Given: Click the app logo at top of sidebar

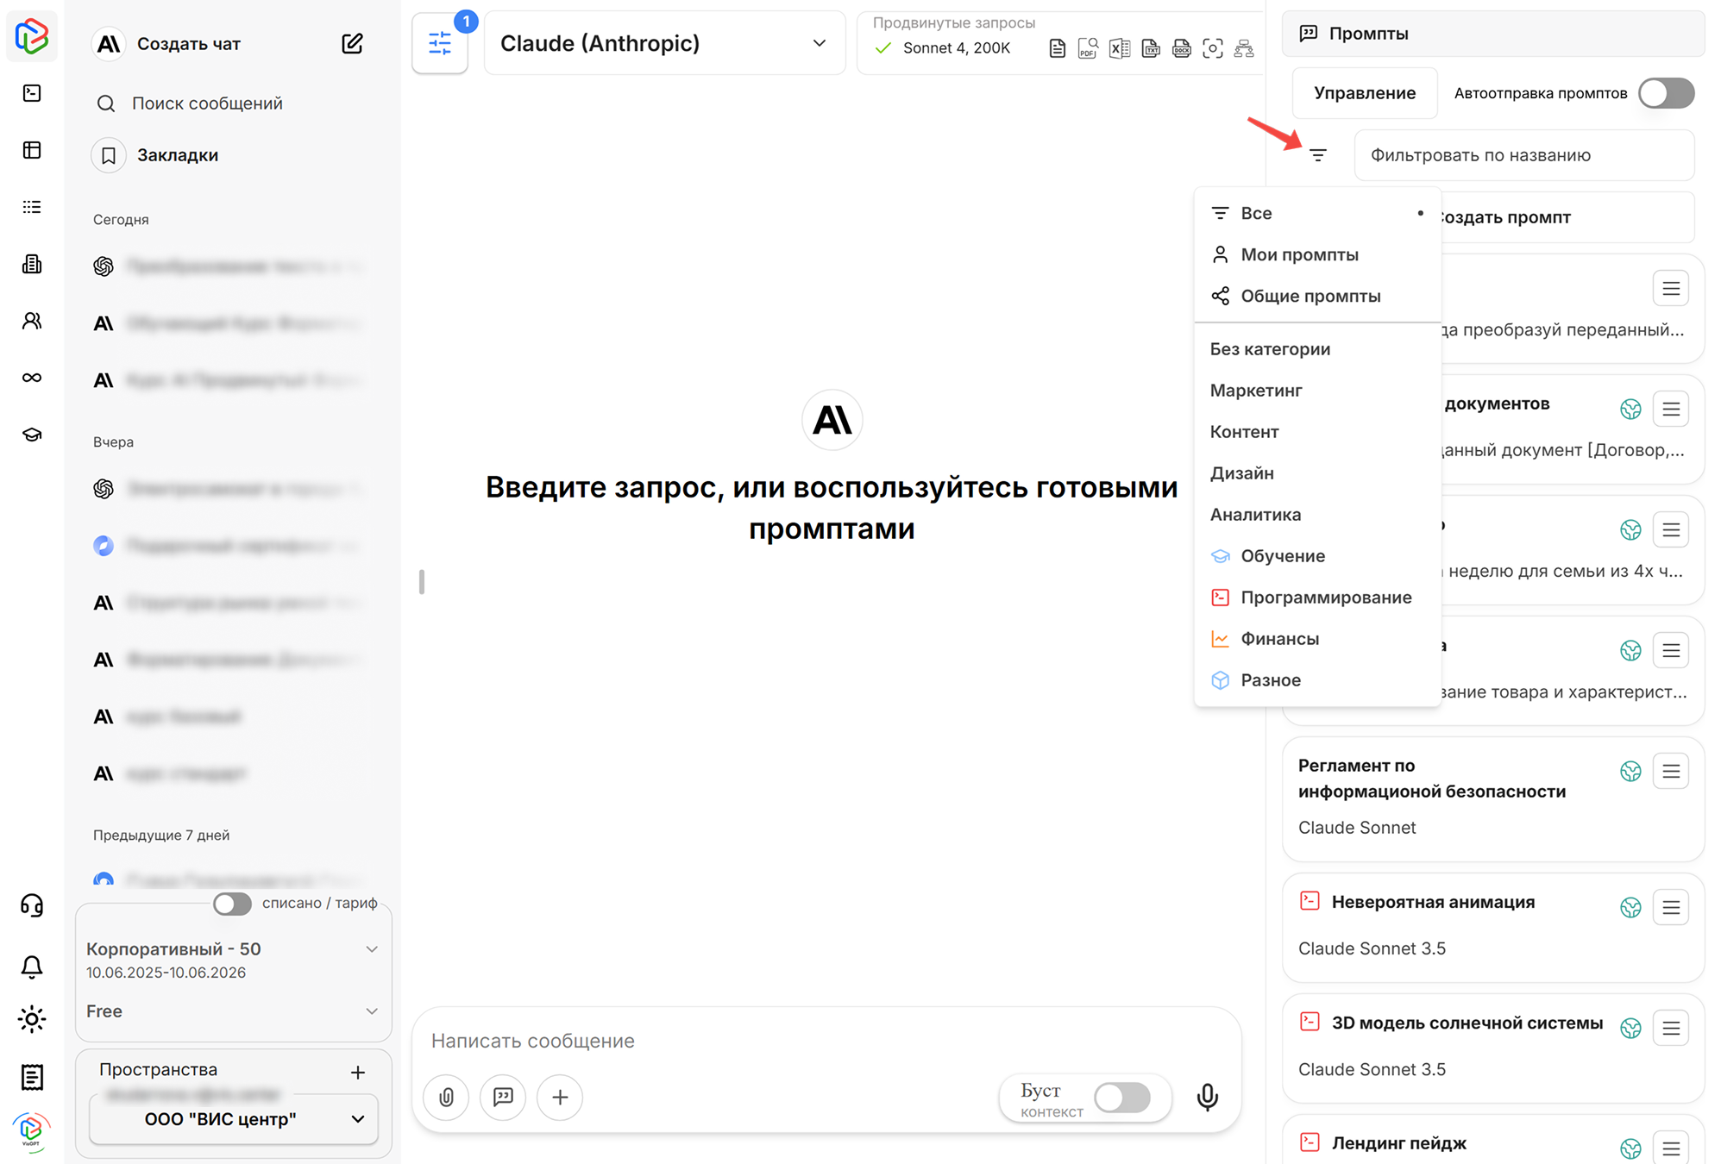Looking at the screenshot, I should click(32, 36).
